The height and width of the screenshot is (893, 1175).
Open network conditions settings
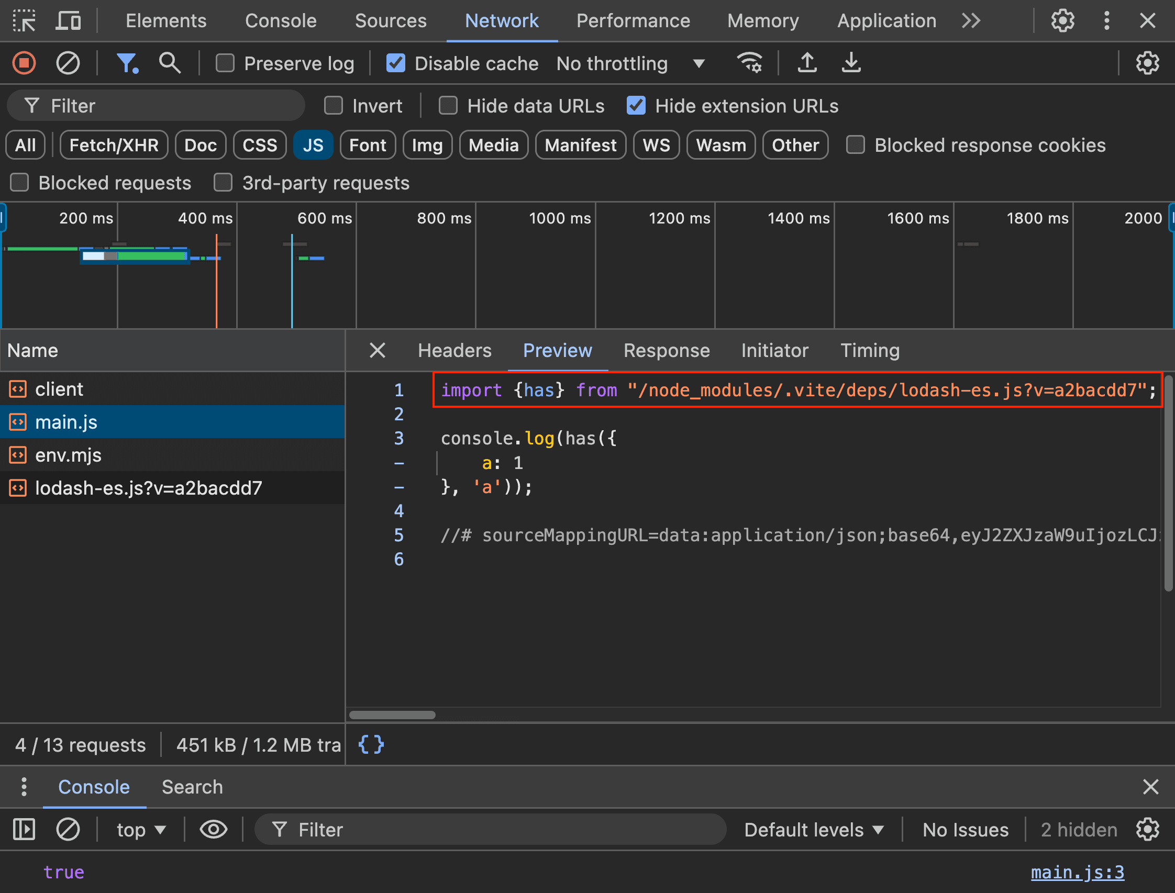click(750, 63)
